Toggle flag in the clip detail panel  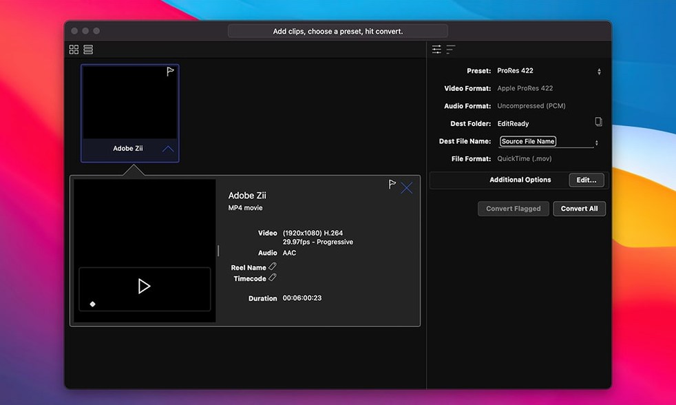click(x=392, y=185)
